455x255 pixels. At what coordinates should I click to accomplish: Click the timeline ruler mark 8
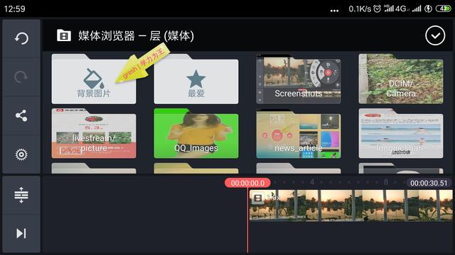[x=385, y=182]
